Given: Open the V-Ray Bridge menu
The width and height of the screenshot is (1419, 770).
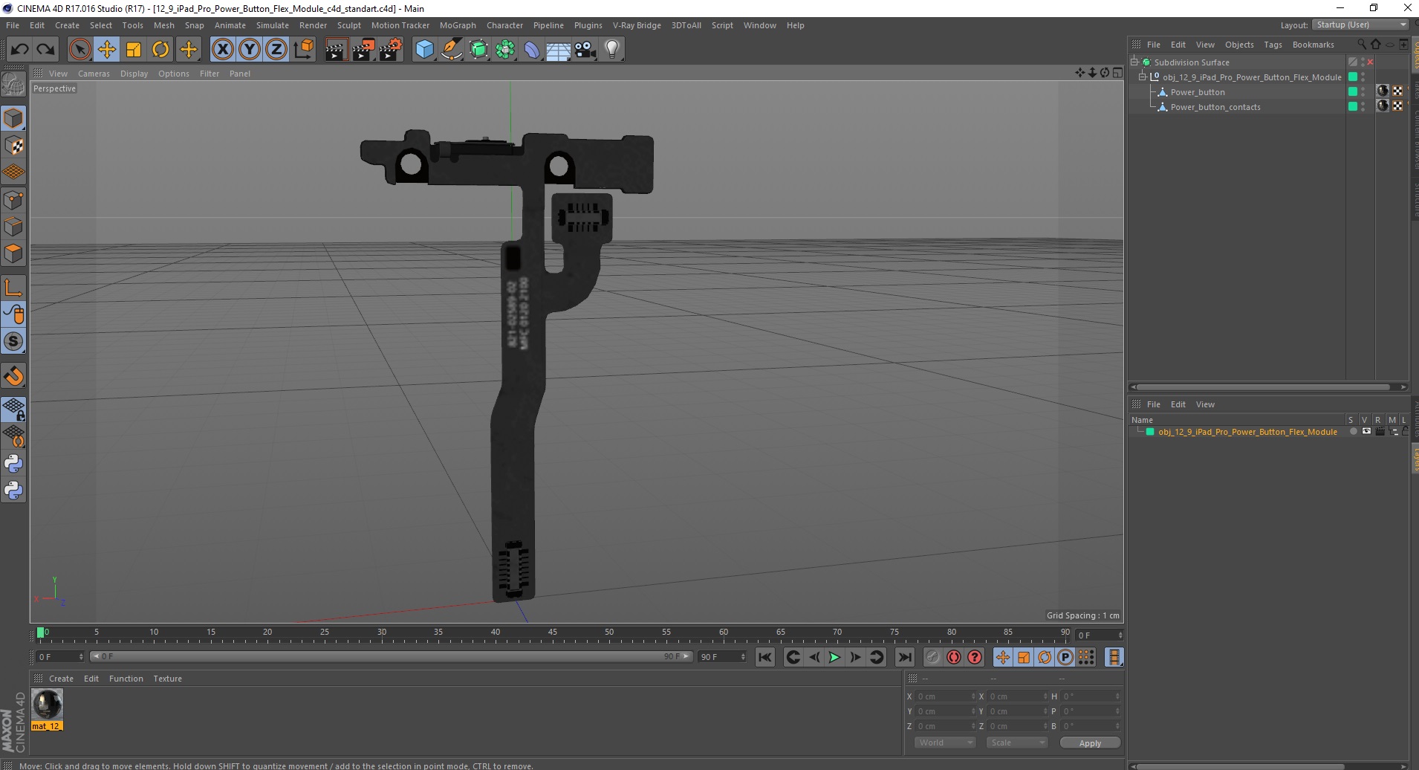Looking at the screenshot, I should click(x=637, y=25).
